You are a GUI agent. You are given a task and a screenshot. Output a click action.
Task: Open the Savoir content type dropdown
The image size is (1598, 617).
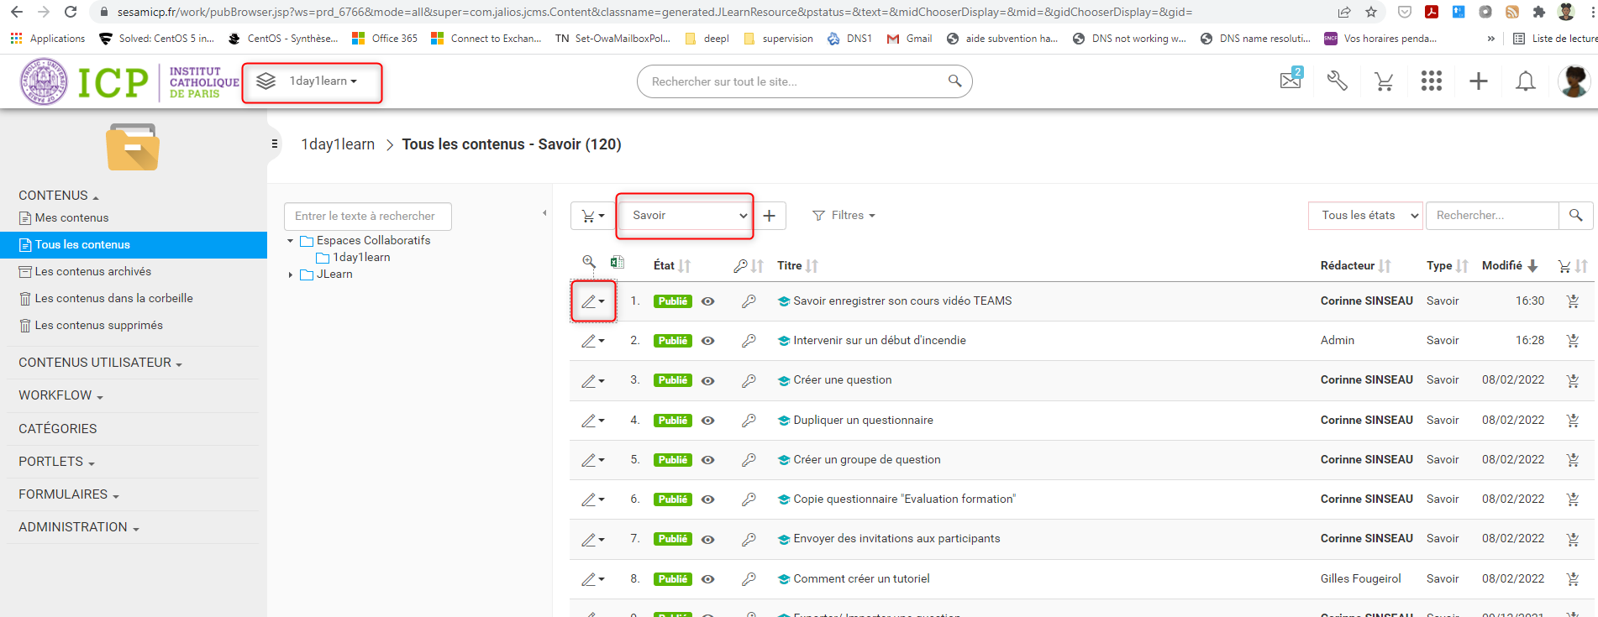(x=686, y=216)
